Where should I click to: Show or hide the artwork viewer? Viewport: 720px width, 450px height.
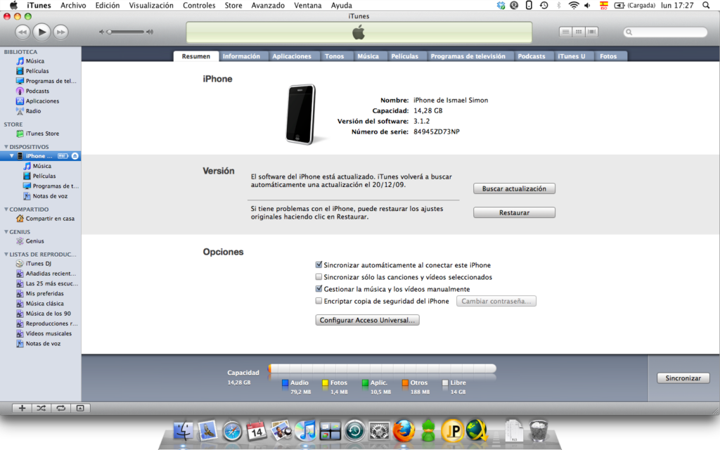click(80, 408)
